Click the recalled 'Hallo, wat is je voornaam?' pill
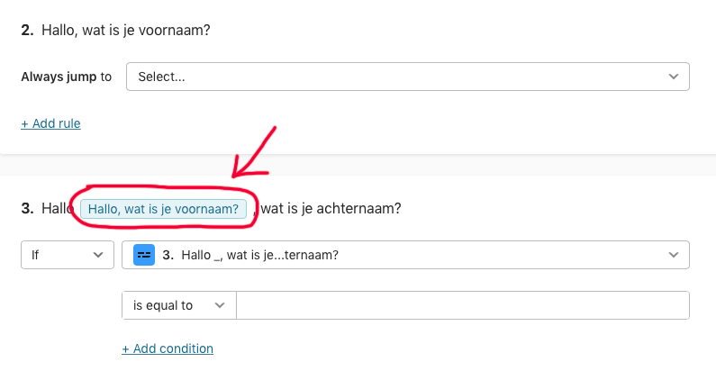 (x=163, y=209)
